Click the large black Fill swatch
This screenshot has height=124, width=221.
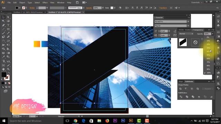pyautogui.click(x=4, y=74)
